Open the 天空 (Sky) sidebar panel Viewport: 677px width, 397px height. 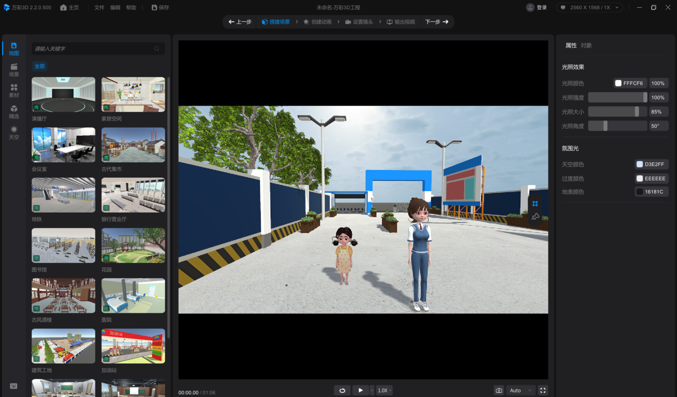(x=14, y=132)
